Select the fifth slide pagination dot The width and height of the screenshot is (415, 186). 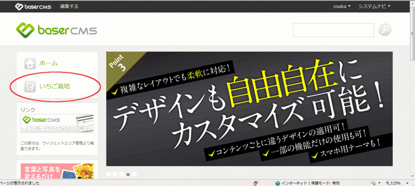click(x=135, y=174)
